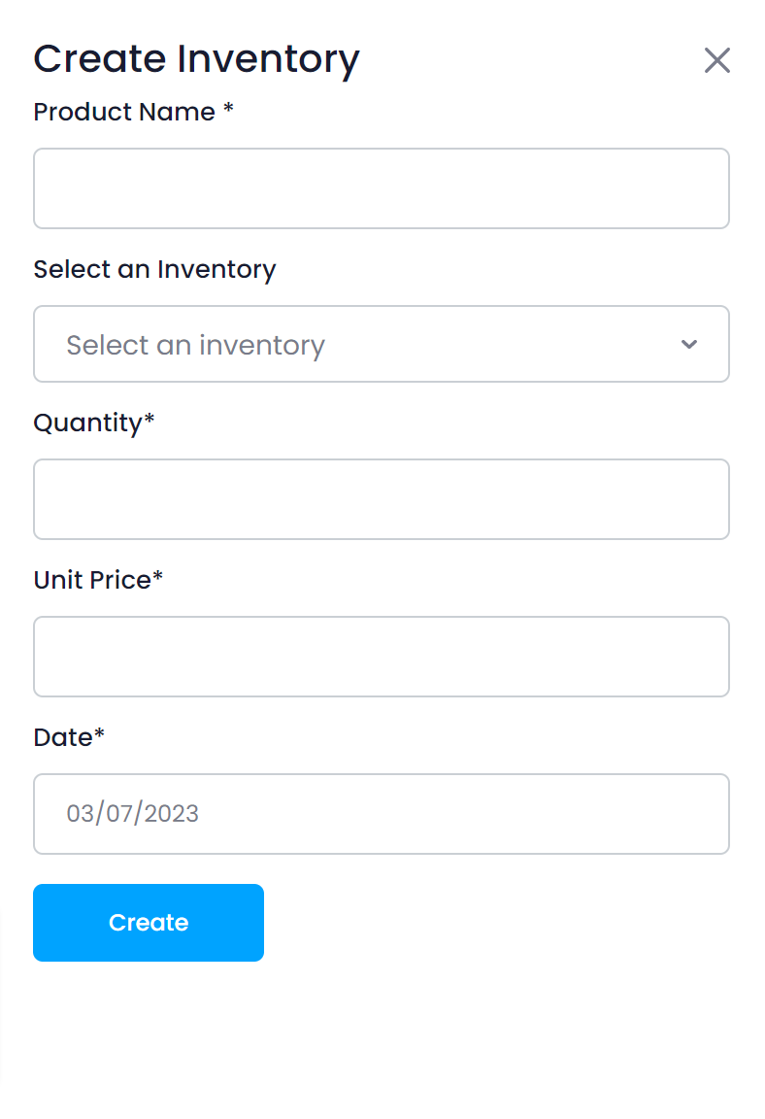Click the Quantity input box
The height and width of the screenshot is (1119, 765).
(x=381, y=499)
